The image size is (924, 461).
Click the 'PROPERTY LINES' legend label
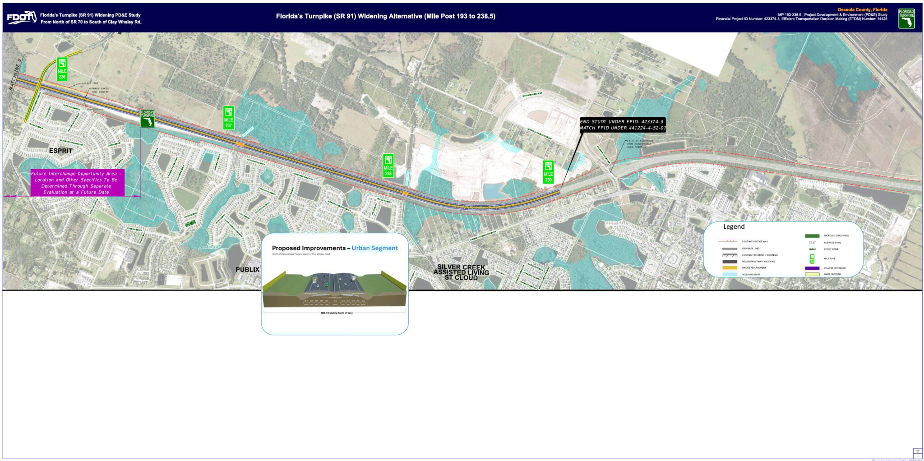pyautogui.click(x=751, y=249)
